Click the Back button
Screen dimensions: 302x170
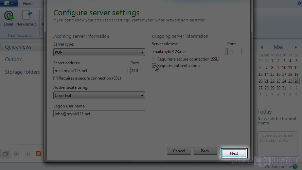point(205,151)
